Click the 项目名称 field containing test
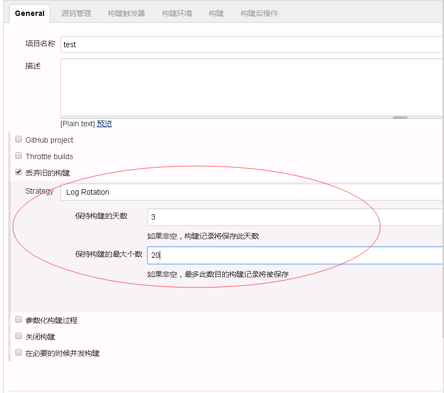 tap(251, 45)
